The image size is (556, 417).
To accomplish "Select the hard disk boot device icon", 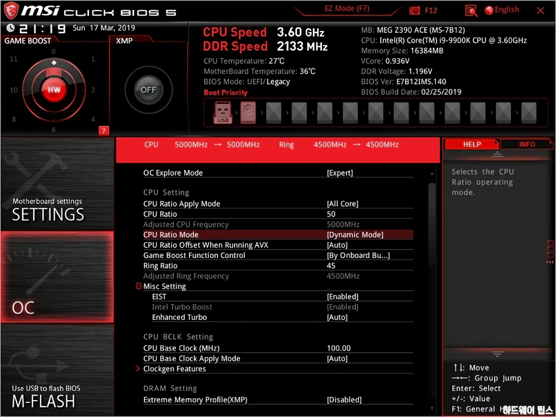I will (248, 112).
